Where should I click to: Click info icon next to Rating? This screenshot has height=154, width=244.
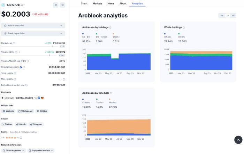[x=21, y=138]
